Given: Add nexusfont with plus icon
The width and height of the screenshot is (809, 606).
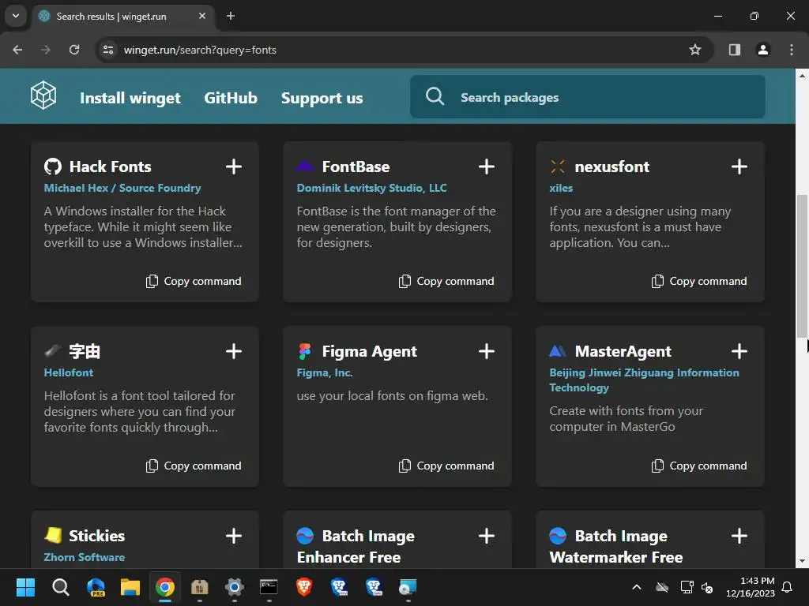Looking at the screenshot, I should [739, 166].
